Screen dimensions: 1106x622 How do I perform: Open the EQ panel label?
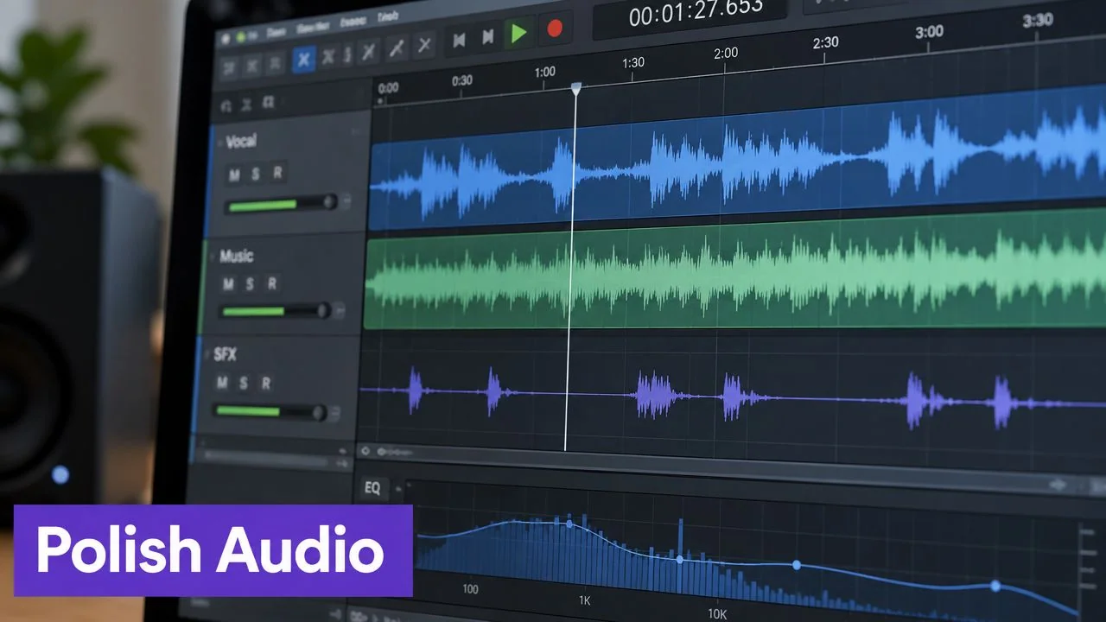(372, 488)
